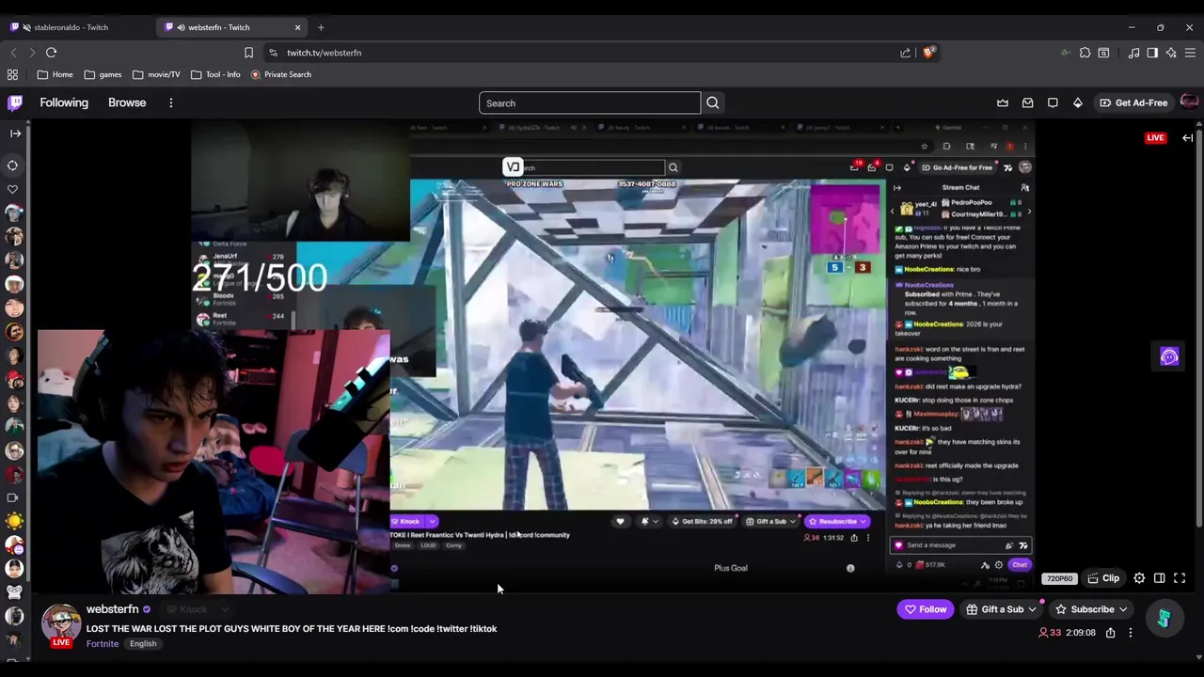Click the teal floating extension icon
1204x677 pixels.
point(1164,619)
